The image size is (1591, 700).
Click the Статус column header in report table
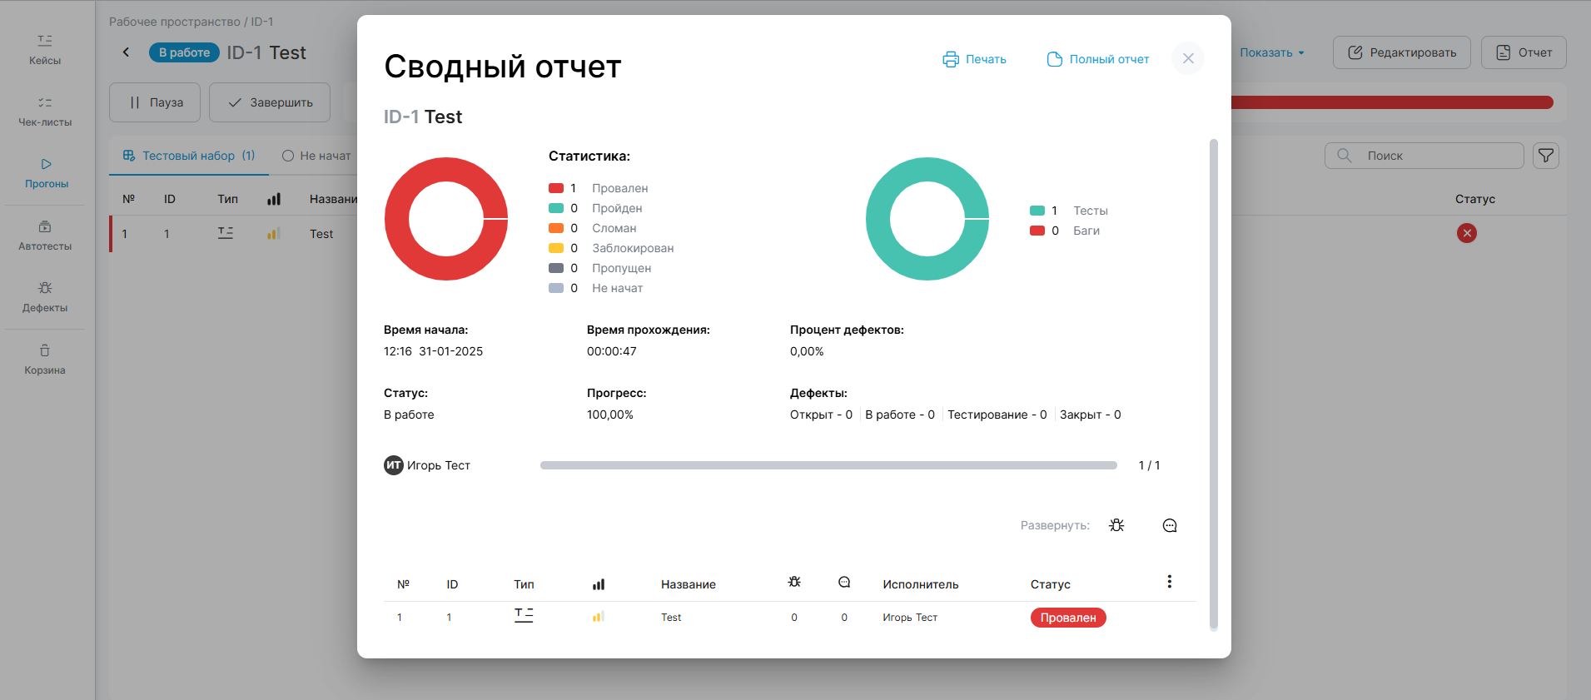pyautogui.click(x=1051, y=584)
